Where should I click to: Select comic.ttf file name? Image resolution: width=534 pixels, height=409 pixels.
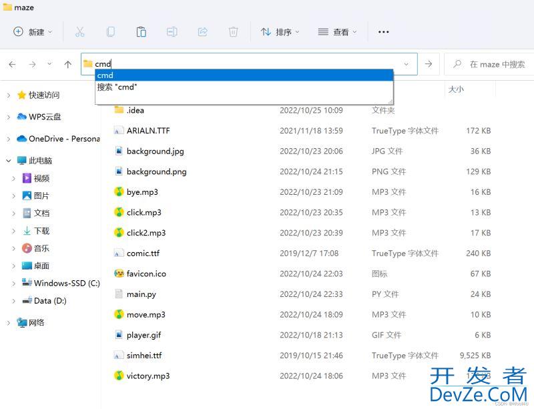point(143,254)
